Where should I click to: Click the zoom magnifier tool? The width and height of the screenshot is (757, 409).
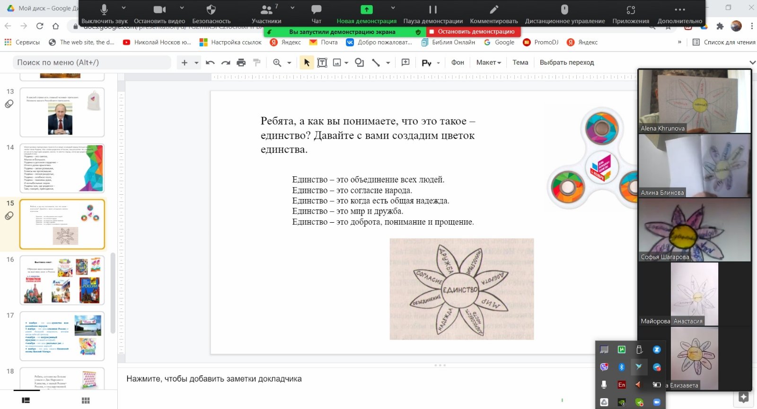click(x=277, y=62)
